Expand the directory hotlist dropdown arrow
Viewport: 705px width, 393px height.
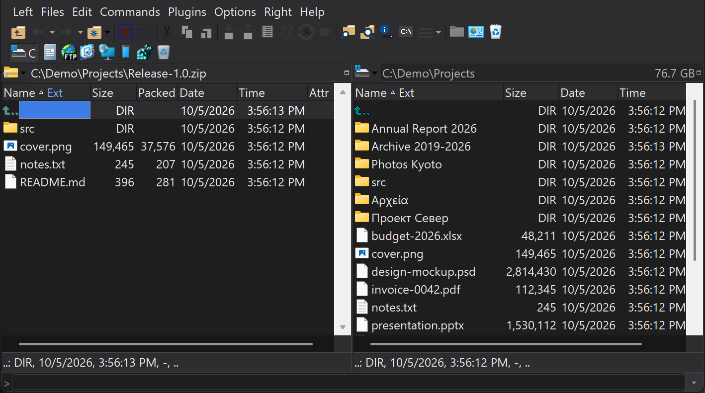coord(107,33)
